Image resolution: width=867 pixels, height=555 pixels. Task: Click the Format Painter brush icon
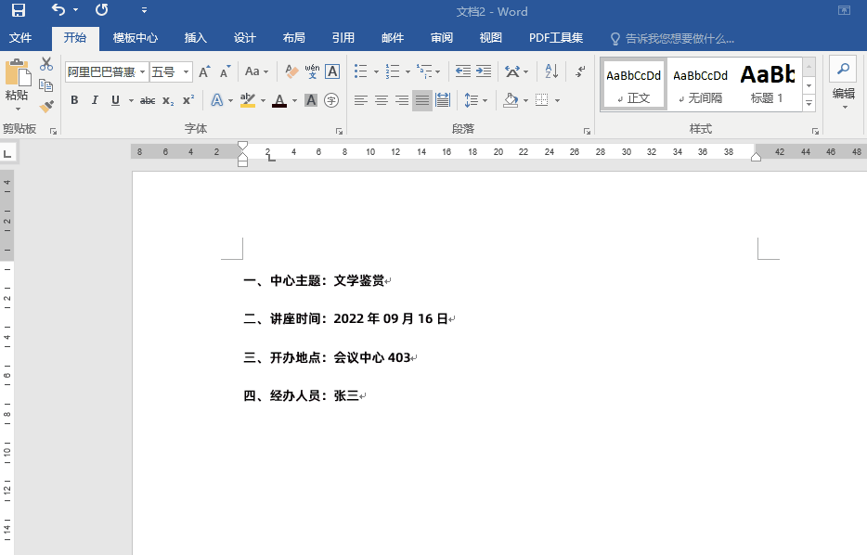click(46, 106)
